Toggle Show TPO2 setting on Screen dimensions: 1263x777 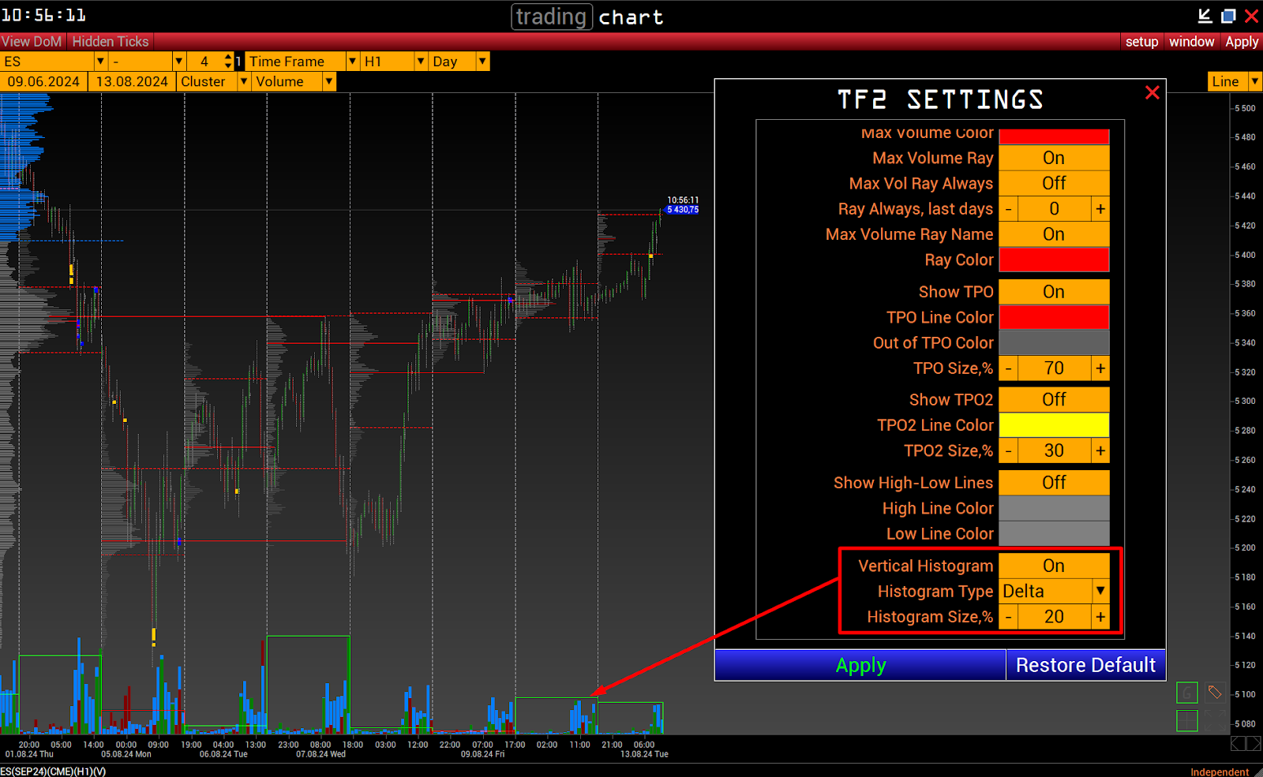[1053, 399]
